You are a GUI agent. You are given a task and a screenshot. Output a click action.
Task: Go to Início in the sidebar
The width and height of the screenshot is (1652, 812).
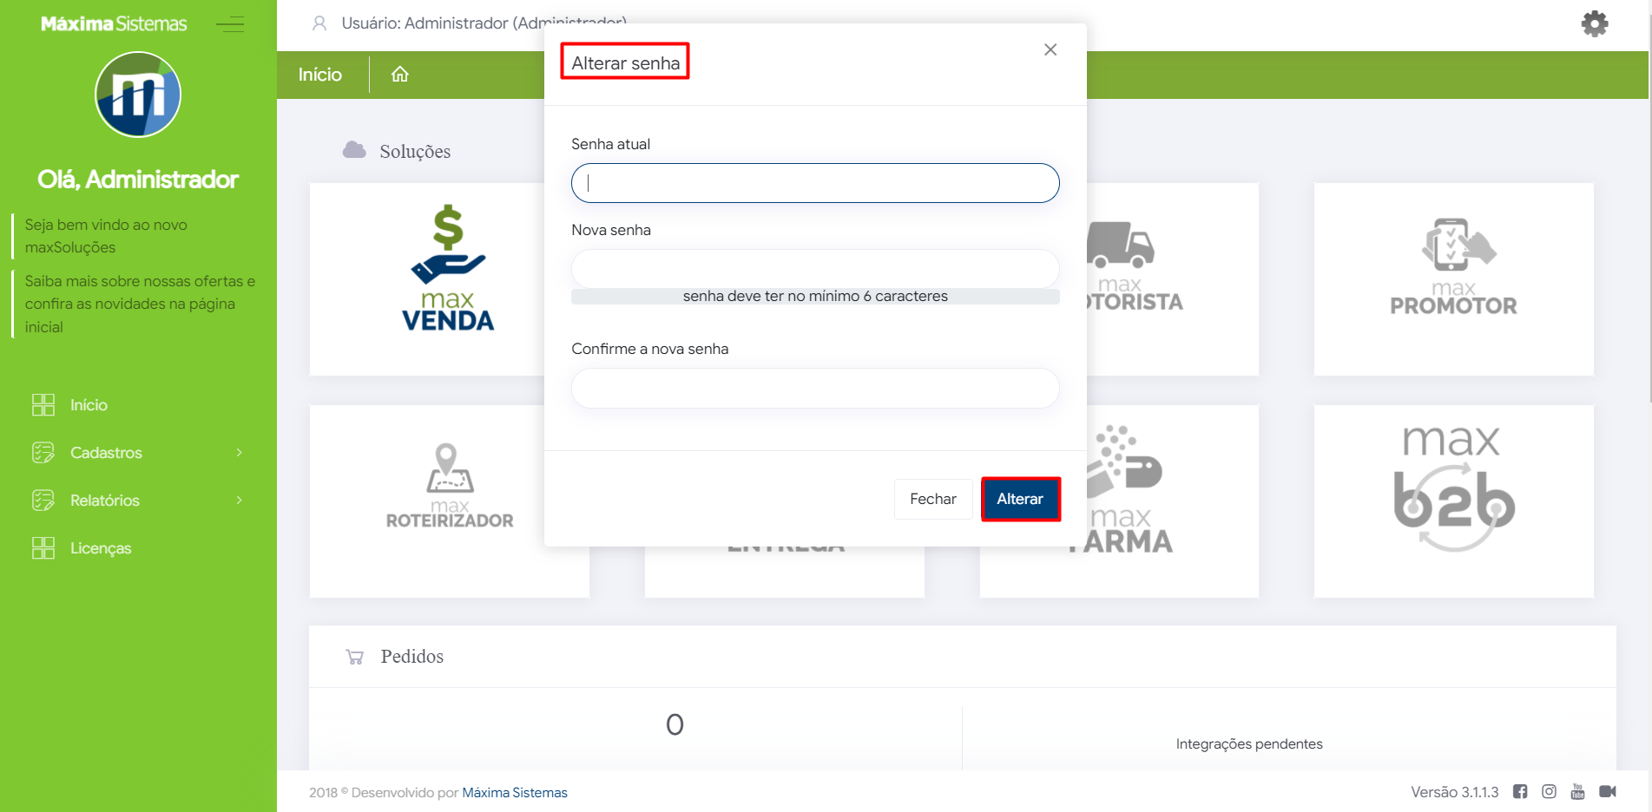[x=89, y=405]
